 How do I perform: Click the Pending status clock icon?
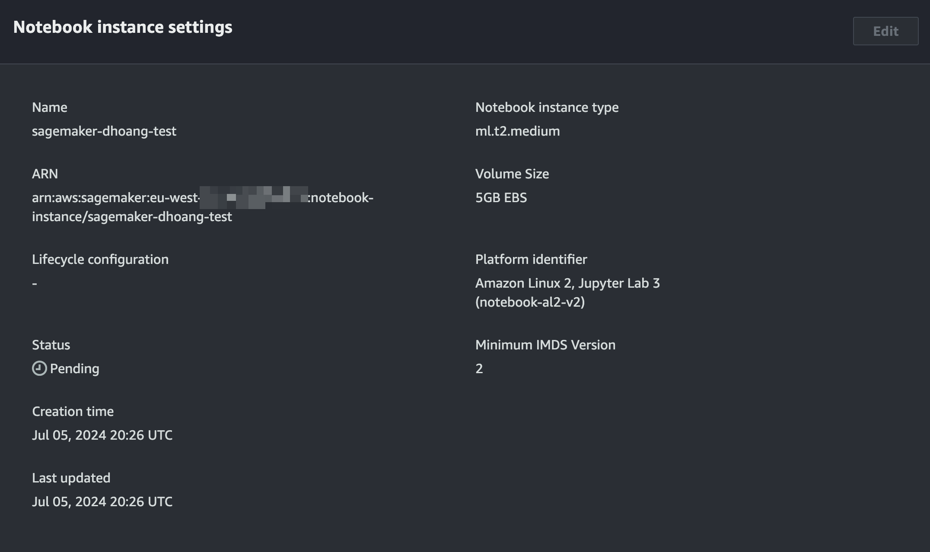click(x=39, y=368)
